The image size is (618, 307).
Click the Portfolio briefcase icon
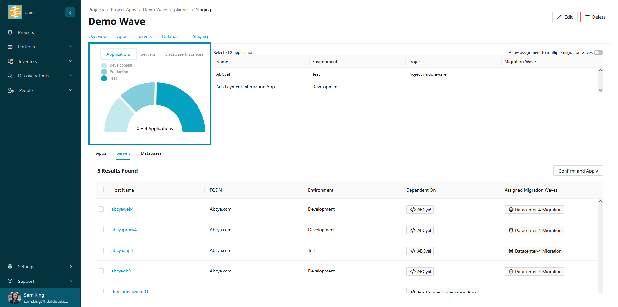coord(10,47)
